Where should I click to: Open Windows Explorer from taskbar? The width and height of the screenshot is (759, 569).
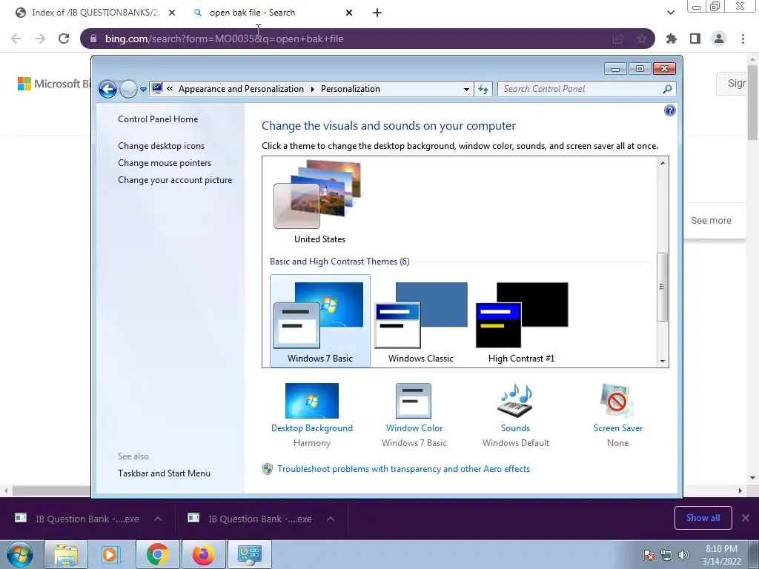click(x=66, y=554)
